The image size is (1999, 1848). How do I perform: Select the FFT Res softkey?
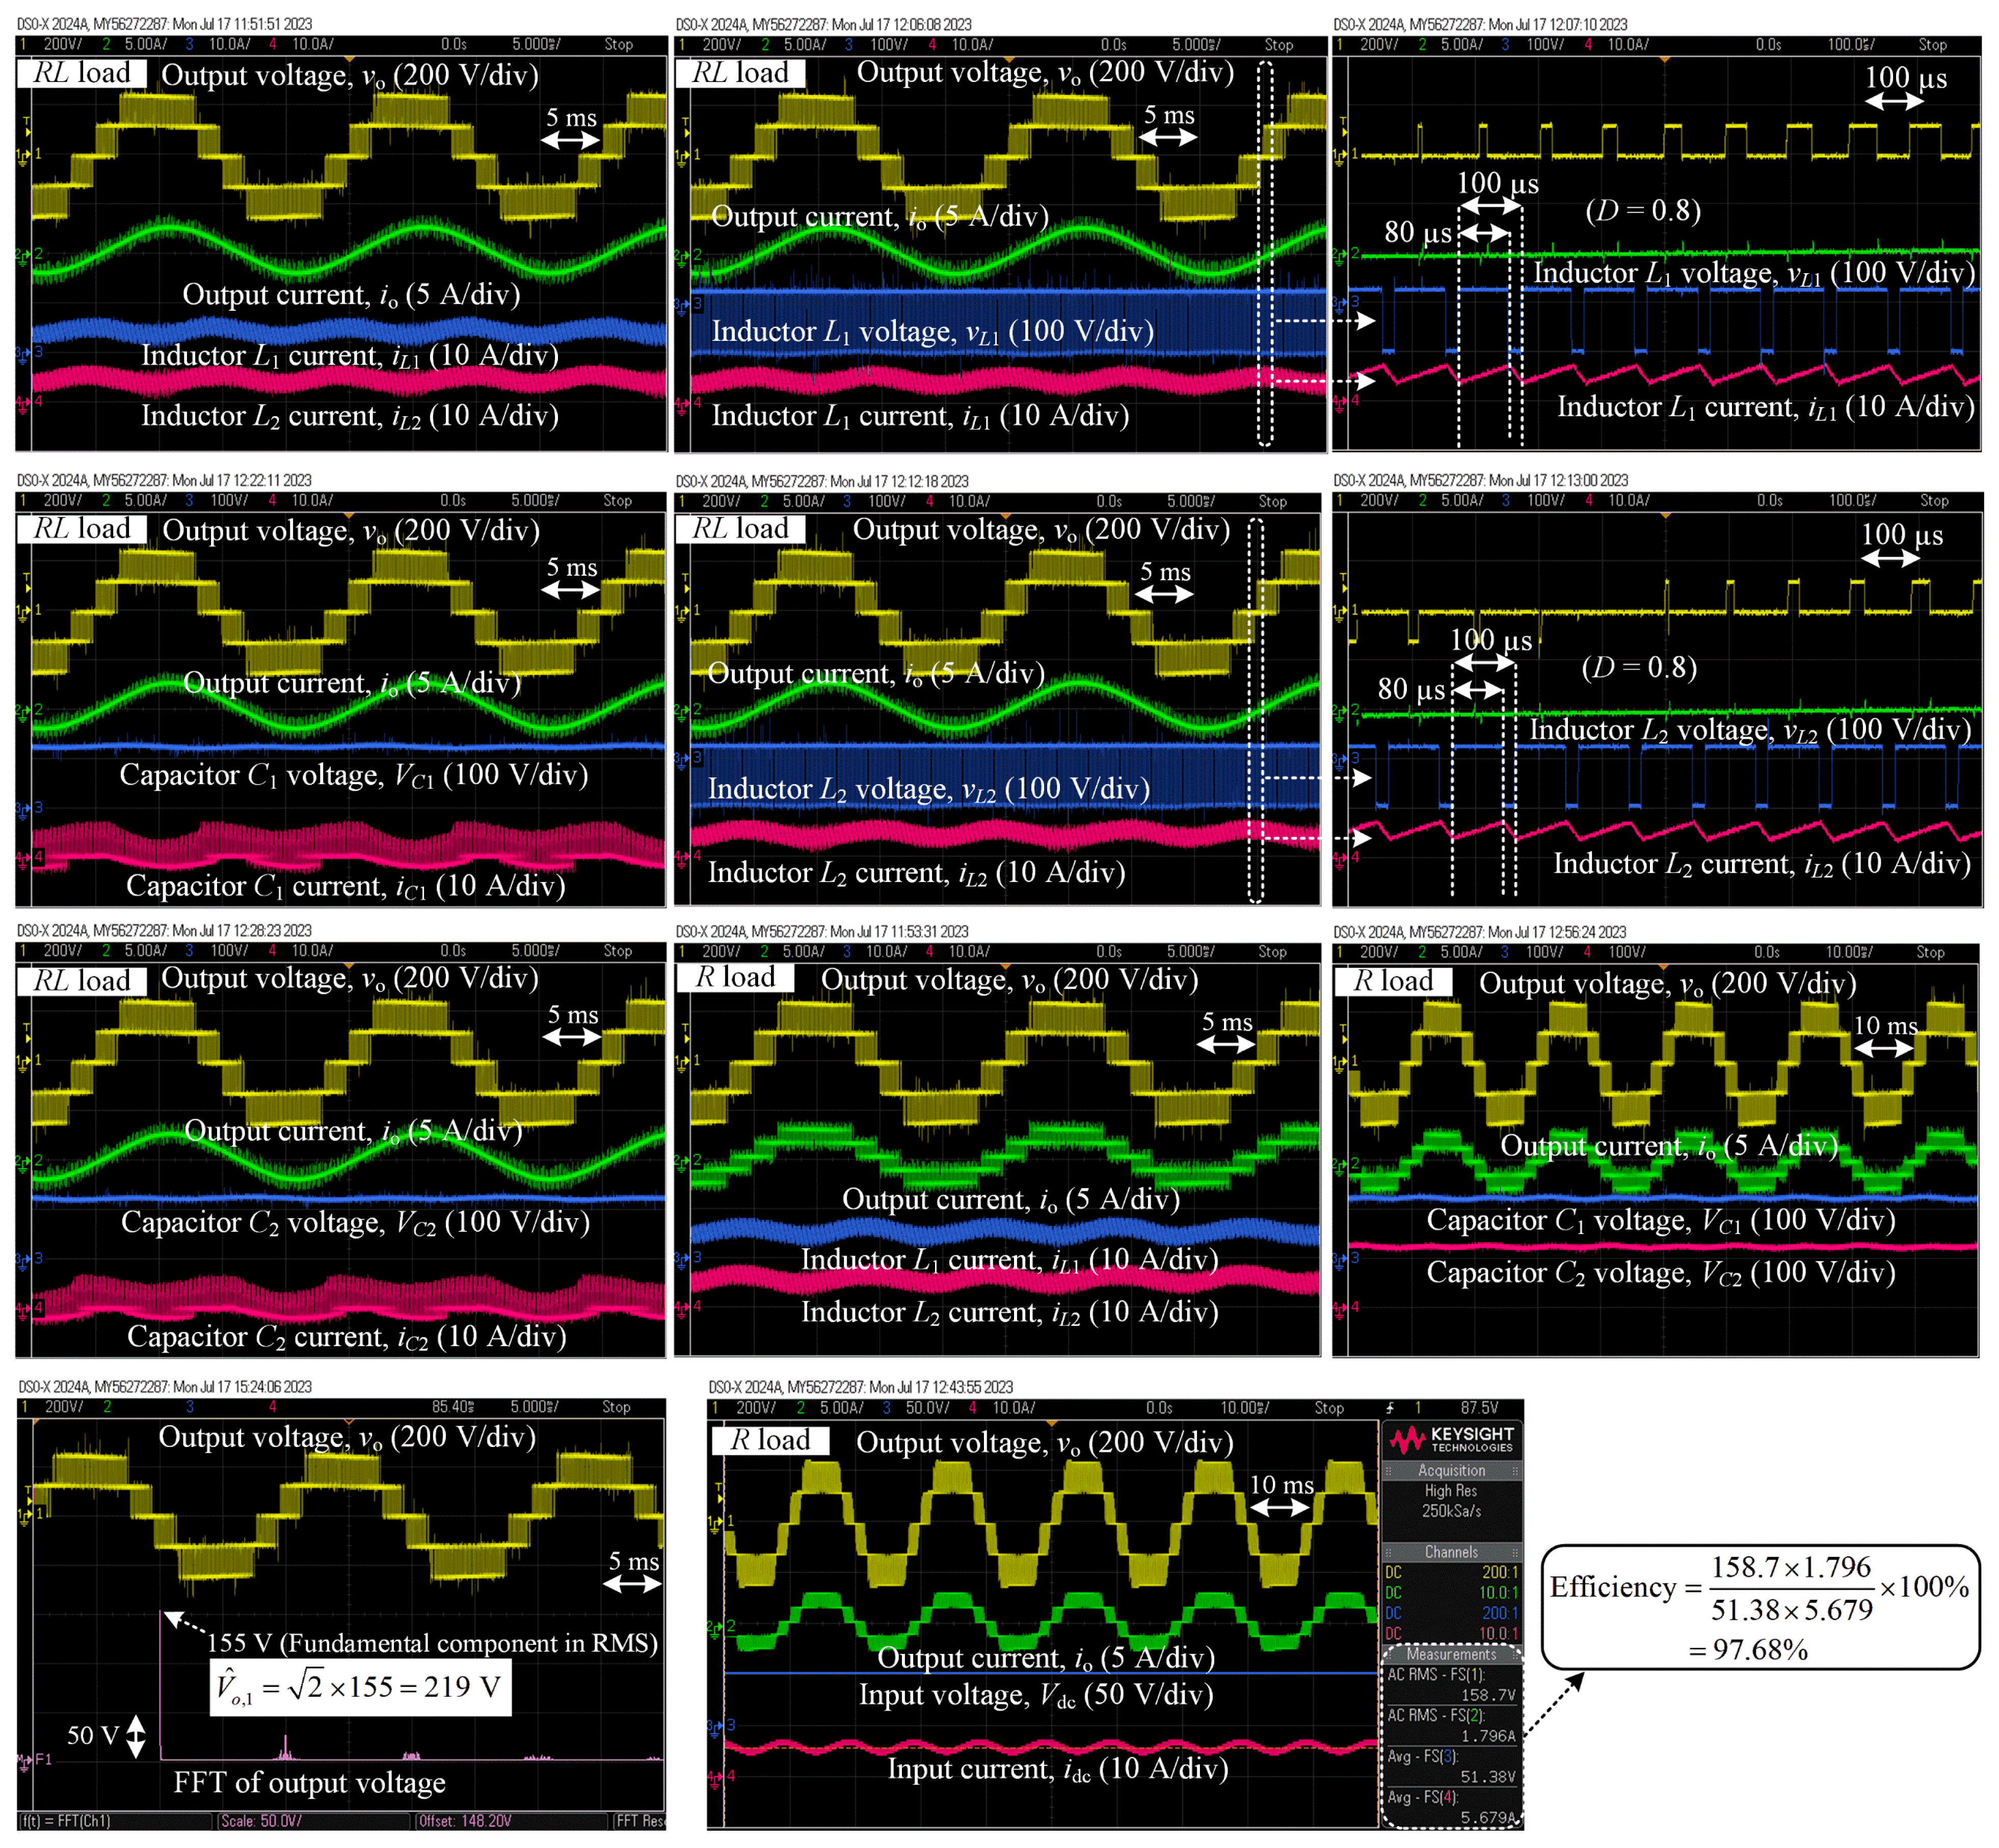(x=639, y=1821)
